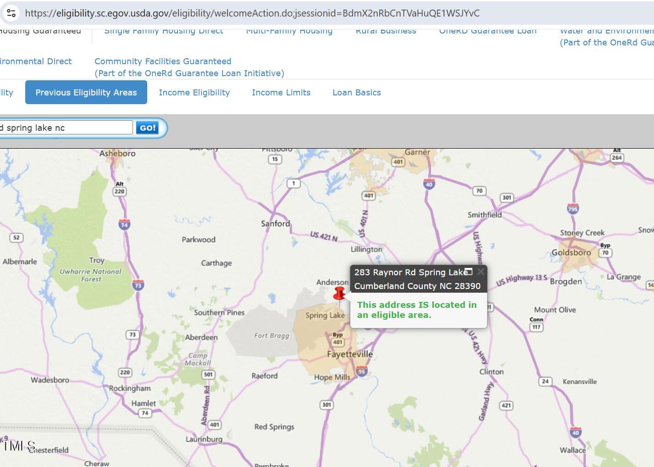Click the Wadesboro map label
654x467 pixels.
point(50,380)
